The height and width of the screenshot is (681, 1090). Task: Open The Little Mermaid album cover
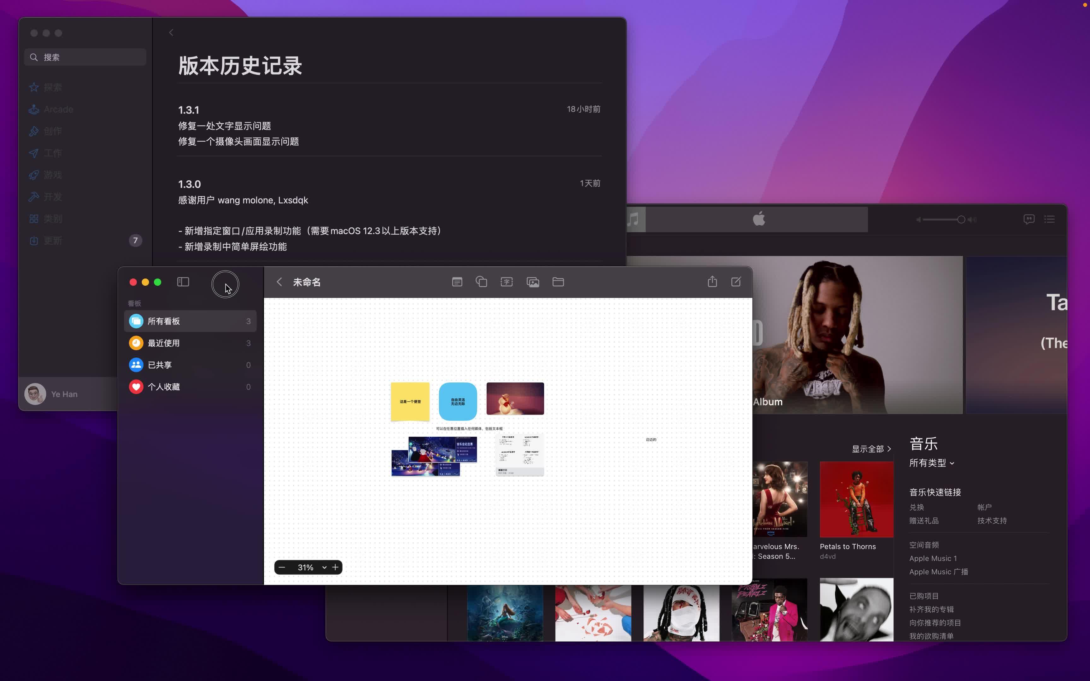coord(505,613)
